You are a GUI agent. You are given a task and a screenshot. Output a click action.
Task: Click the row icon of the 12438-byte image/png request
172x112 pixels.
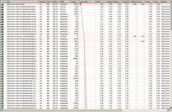2,106
